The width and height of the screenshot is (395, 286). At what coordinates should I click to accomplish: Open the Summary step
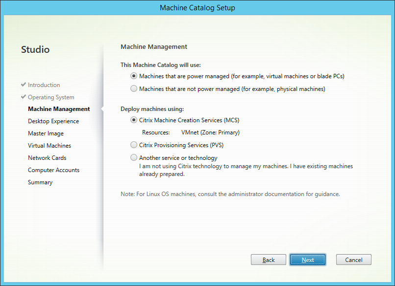pyautogui.click(x=40, y=182)
